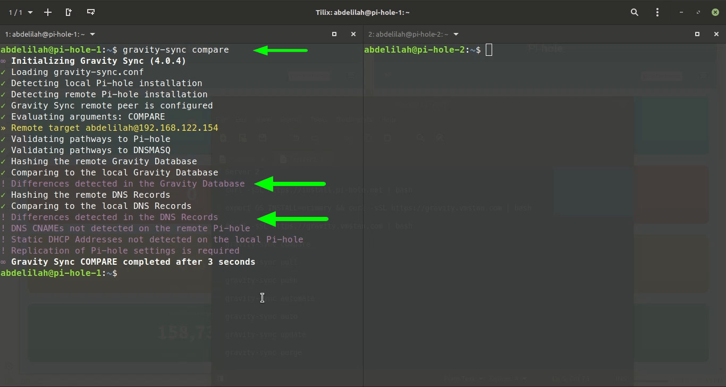Click the 'gravity-sync compare' command text
This screenshot has width=726, height=387.
[175, 50]
